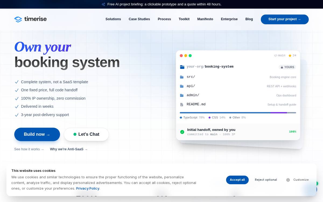Click the Other 8% legend label
The height and width of the screenshot is (202, 323).
239,118
